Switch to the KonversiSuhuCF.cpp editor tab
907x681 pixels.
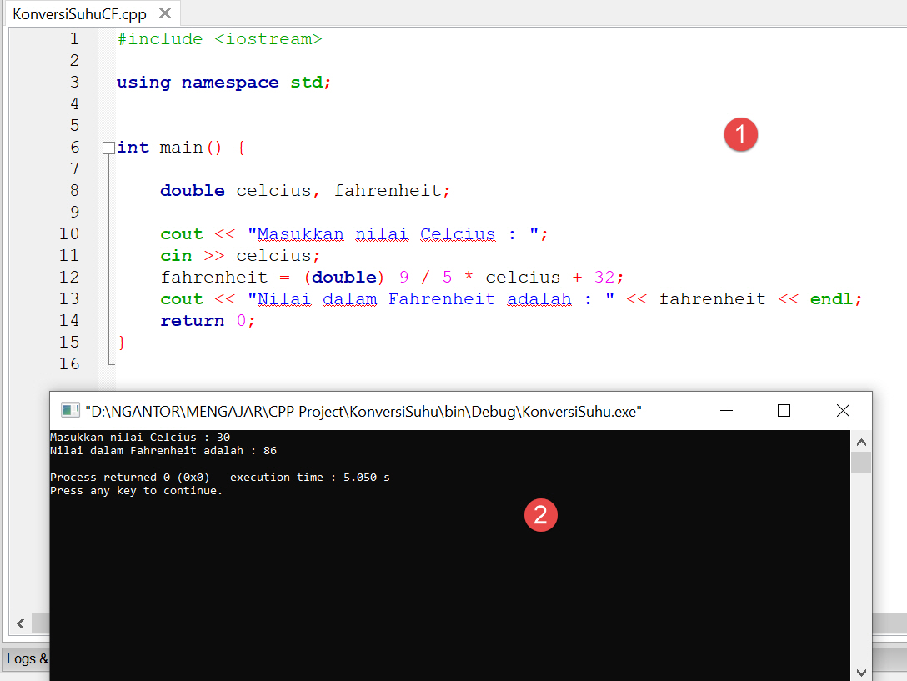pyautogui.click(x=80, y=14)
